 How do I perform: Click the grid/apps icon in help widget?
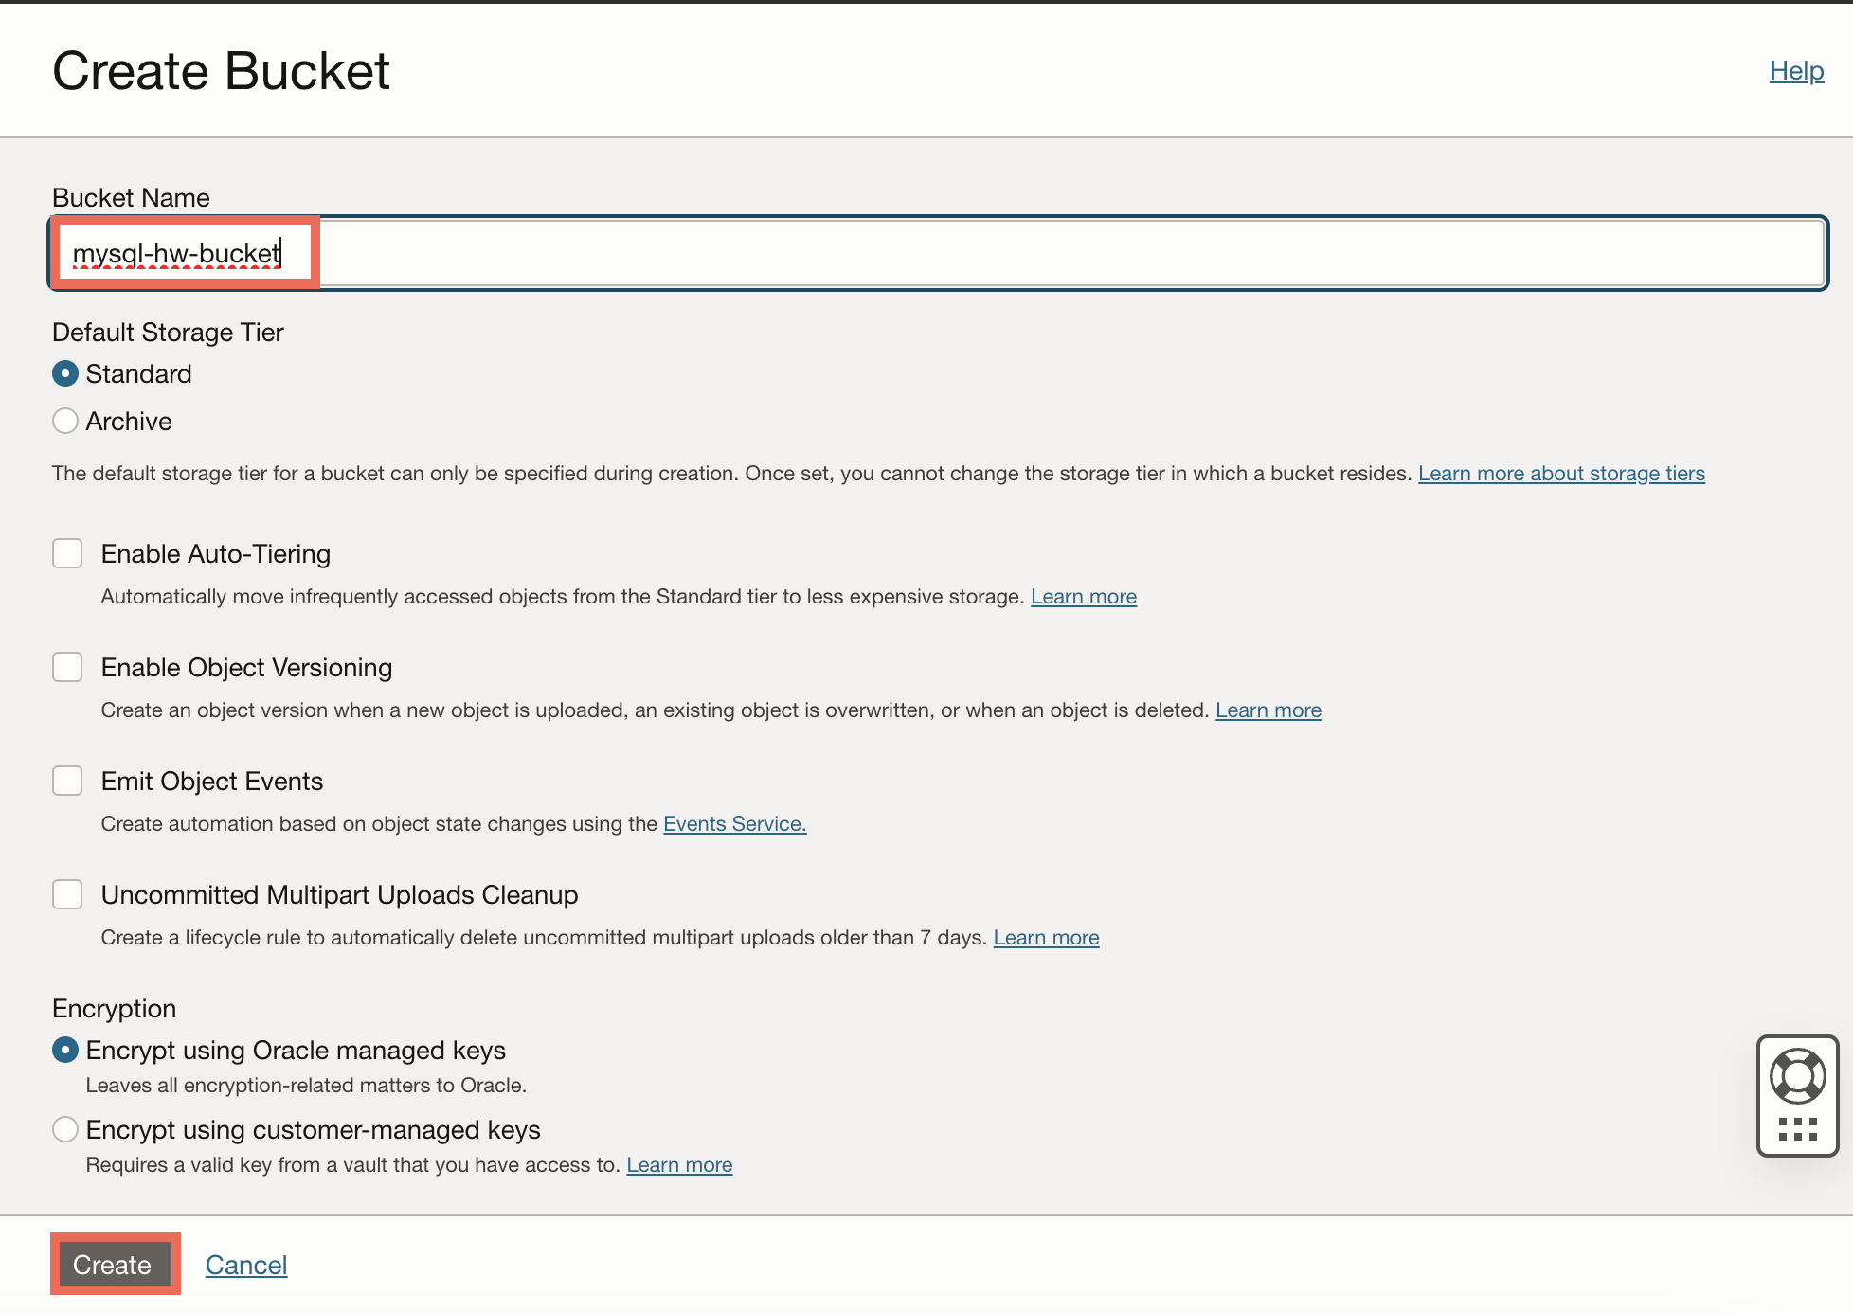tap(1798, 1129)
